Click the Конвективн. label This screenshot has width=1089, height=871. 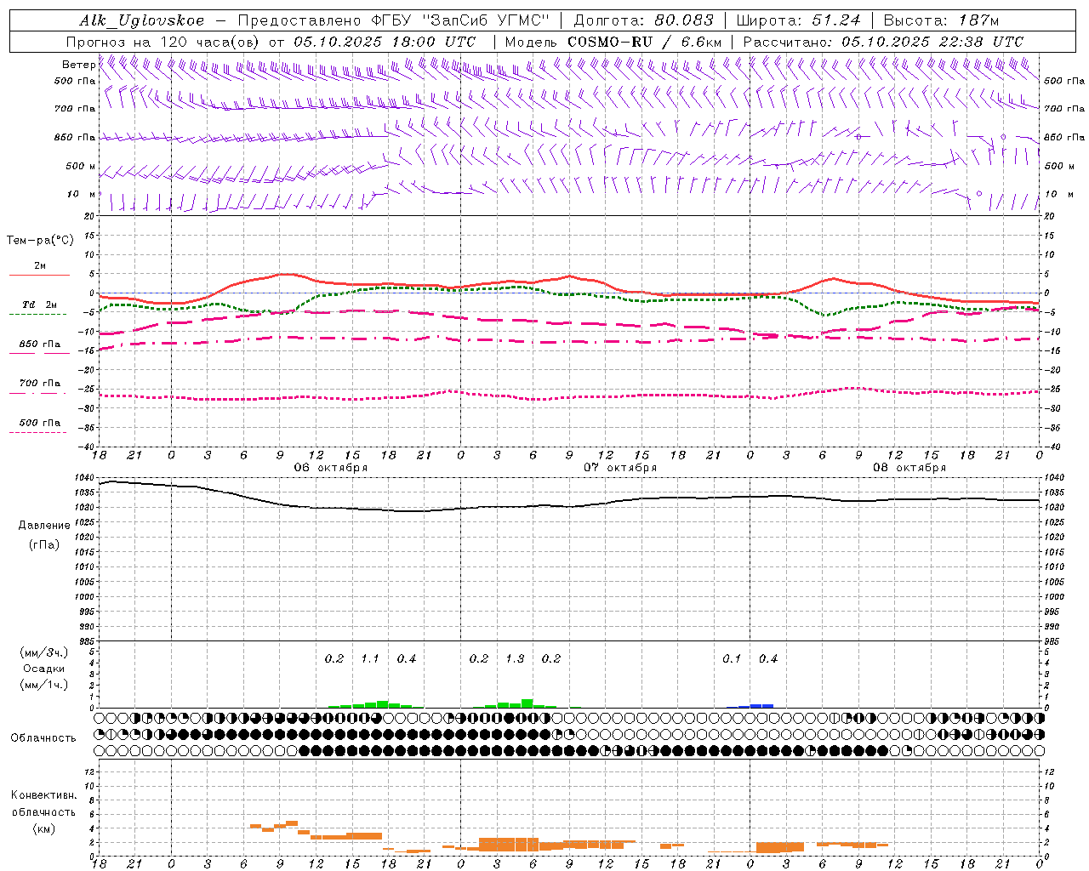(44, 795)
